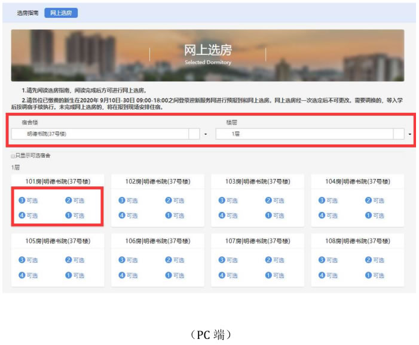
Task: Choose bed 2 icon in room 106
Action: 169,260
